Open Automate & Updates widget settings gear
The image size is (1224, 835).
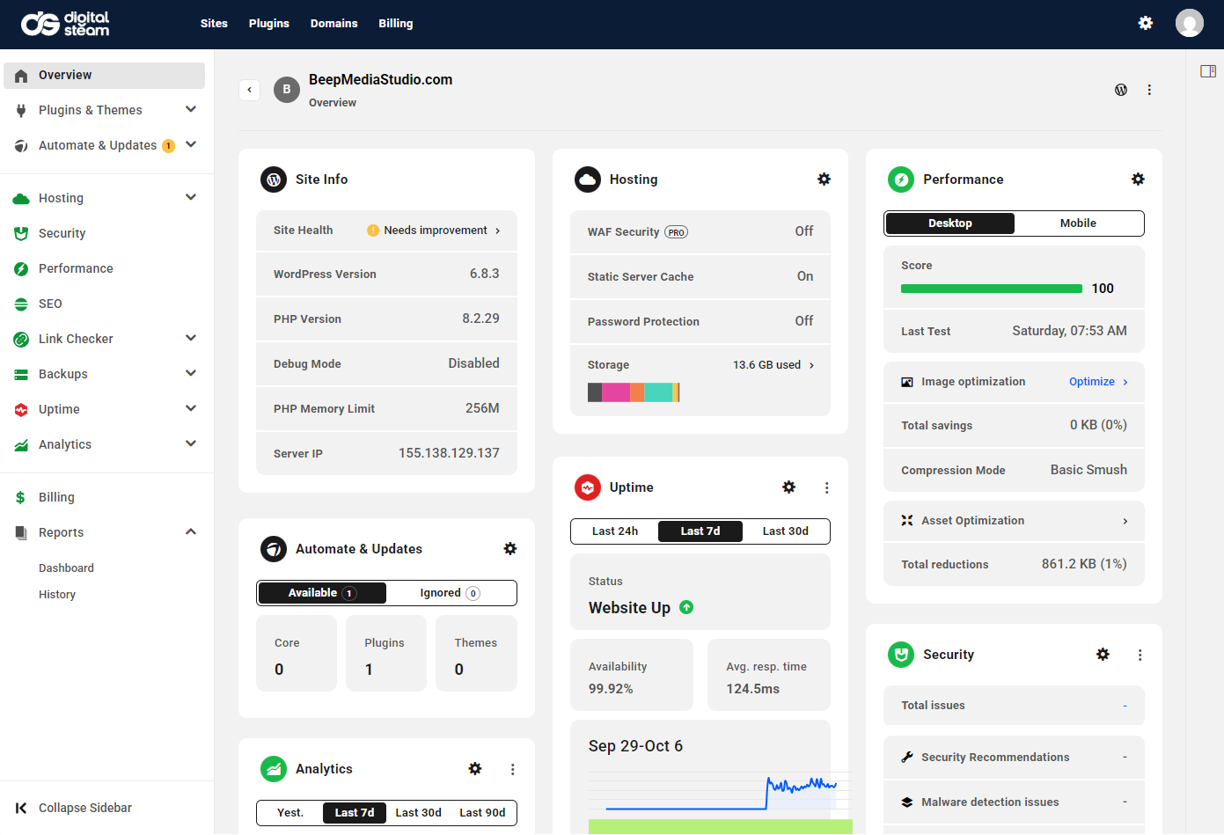pos(509,549)
